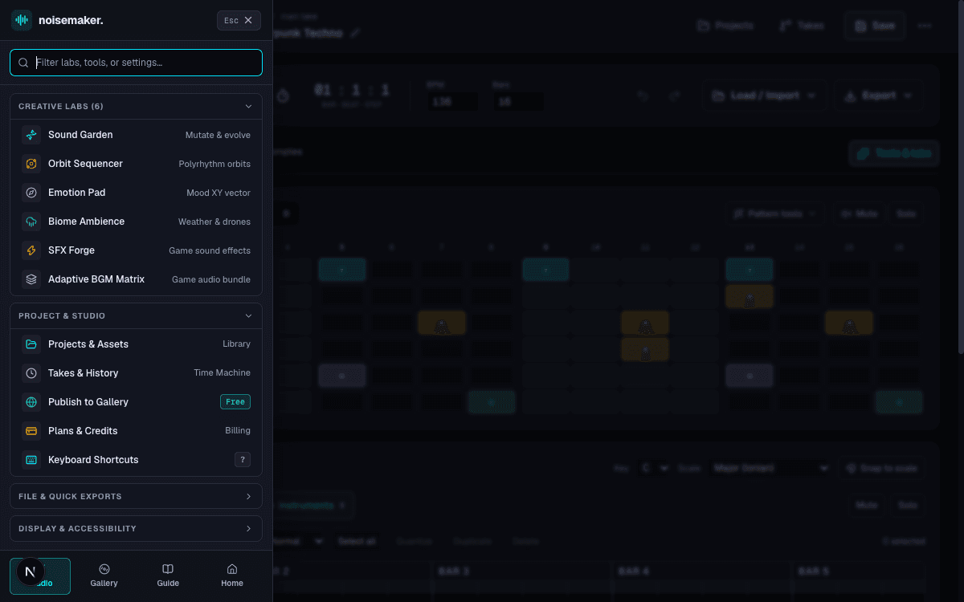Open the SFX Forge lightning icon
The height and width of the screenshot is (602, 964).
click(x=31, y=250)
